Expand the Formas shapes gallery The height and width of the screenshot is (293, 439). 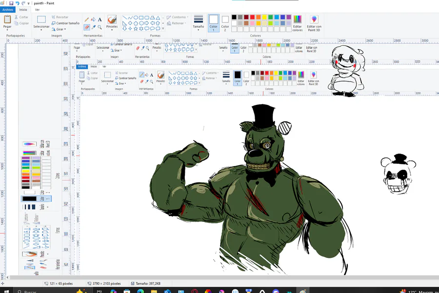163,29
